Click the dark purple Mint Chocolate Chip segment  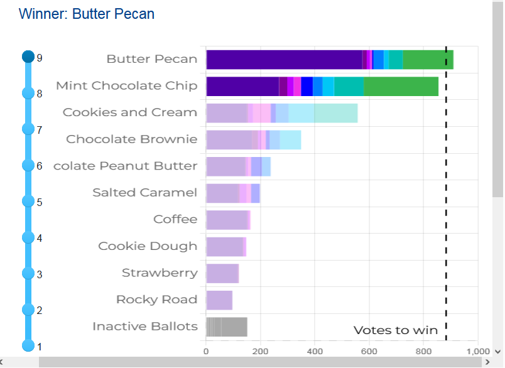pyautogui.click(x=242, y=86)
